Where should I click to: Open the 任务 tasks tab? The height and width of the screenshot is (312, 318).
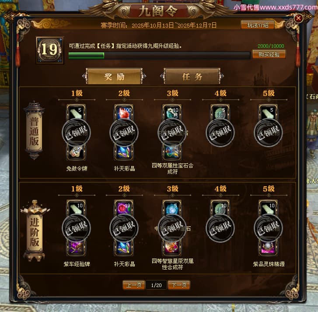tap(192, 77)
